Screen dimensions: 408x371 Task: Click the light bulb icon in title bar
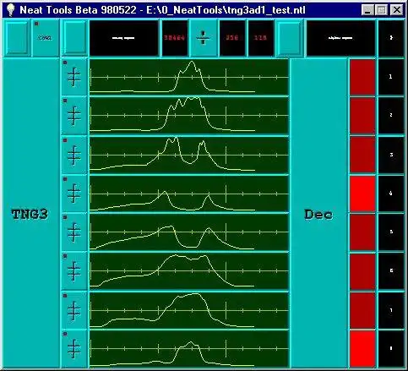tap(10, 10)
